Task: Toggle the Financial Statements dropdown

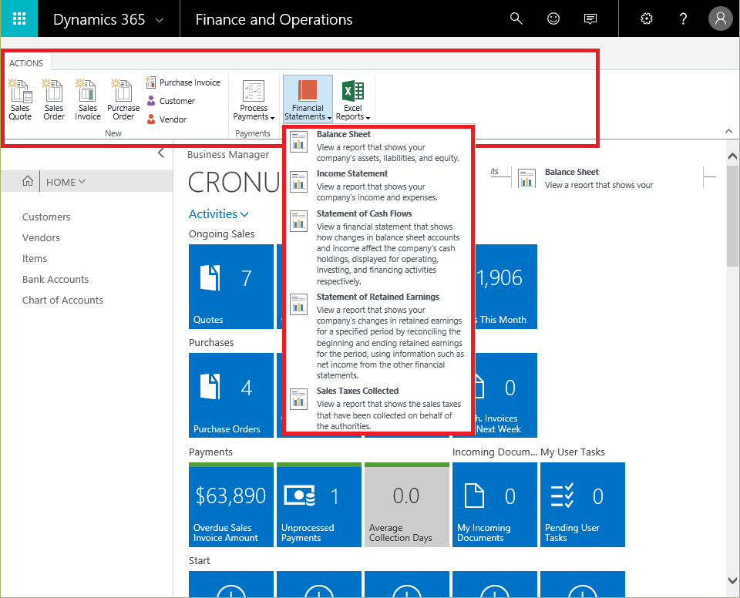Action: point(308,99)
